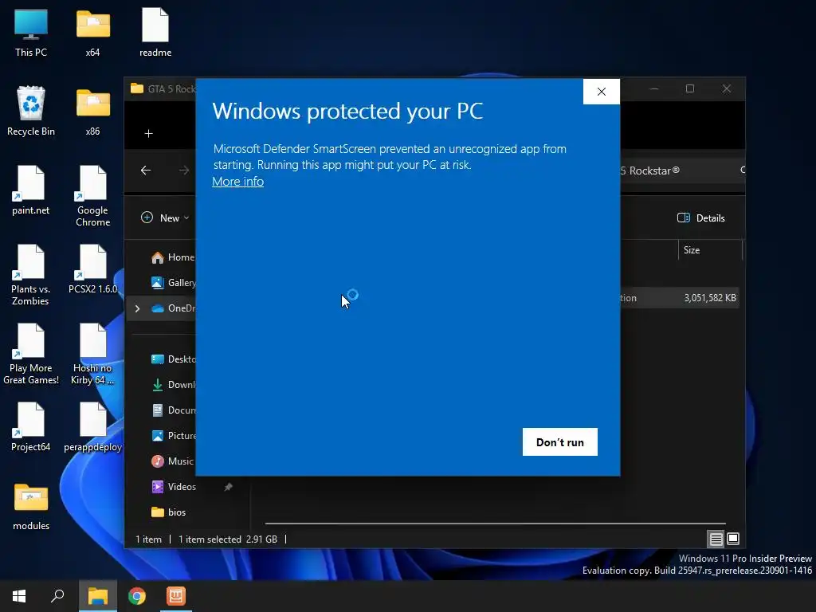Maximize the File Explorer window
Image resolution: width=816 pixels, height=612 pixels.
(x=690, y=89)
